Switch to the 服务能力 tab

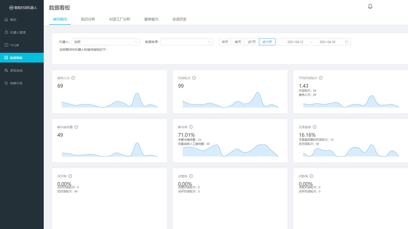(x=151, y=19)
